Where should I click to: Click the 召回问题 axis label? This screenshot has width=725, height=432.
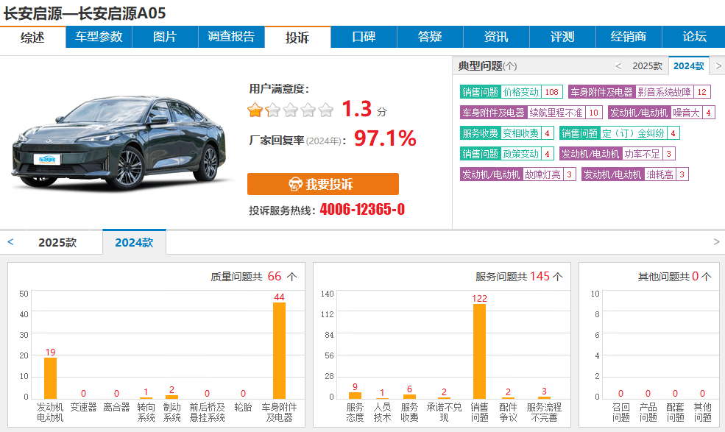pyautogui.click(x=621, y=412)
